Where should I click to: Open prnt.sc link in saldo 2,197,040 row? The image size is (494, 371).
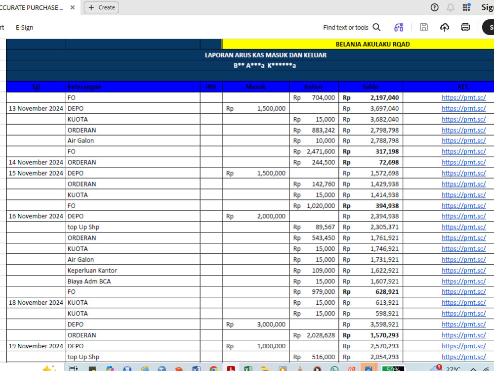pyautogui.click(x=463, y=97)
